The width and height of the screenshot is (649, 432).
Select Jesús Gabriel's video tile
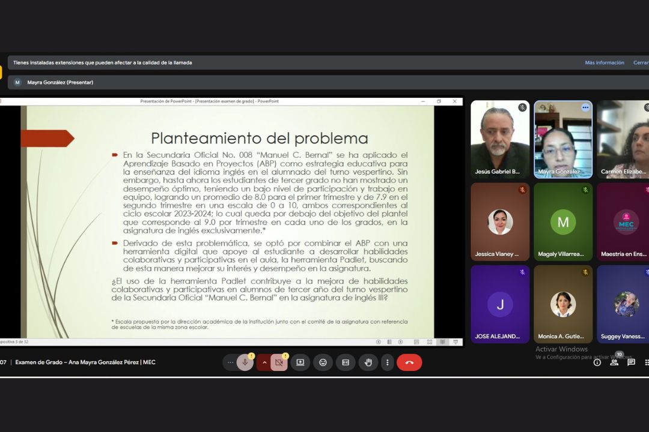point(500,139)
